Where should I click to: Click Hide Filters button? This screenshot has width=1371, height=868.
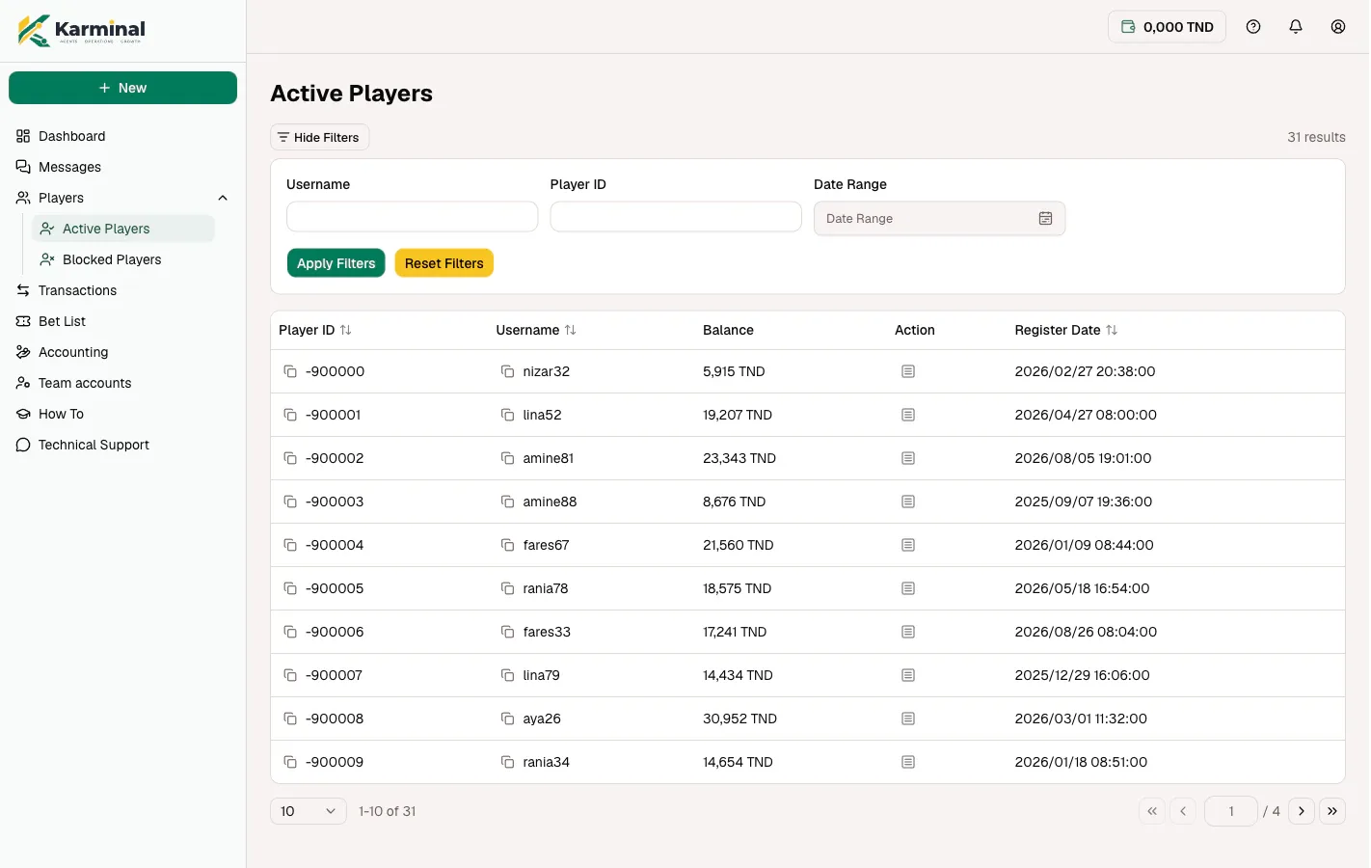pos(319,137)
